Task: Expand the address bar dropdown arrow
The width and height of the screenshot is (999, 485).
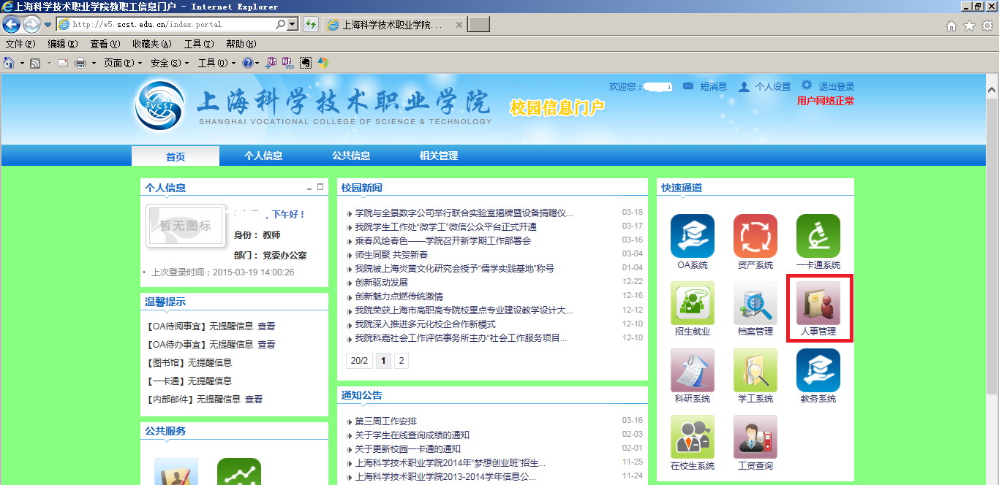Action: point(293,24)
